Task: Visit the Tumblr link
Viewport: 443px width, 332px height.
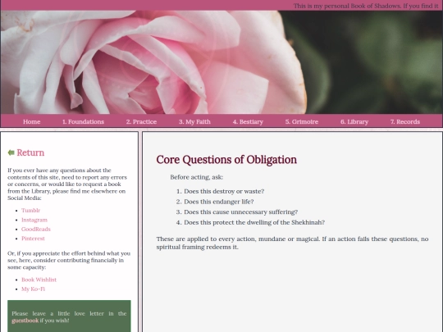Action: coord(31,211)
